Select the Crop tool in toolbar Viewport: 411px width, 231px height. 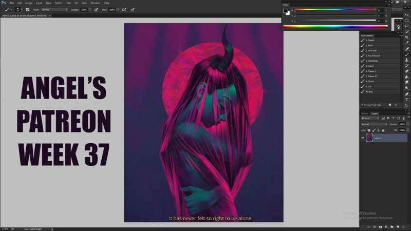point(406,37)
